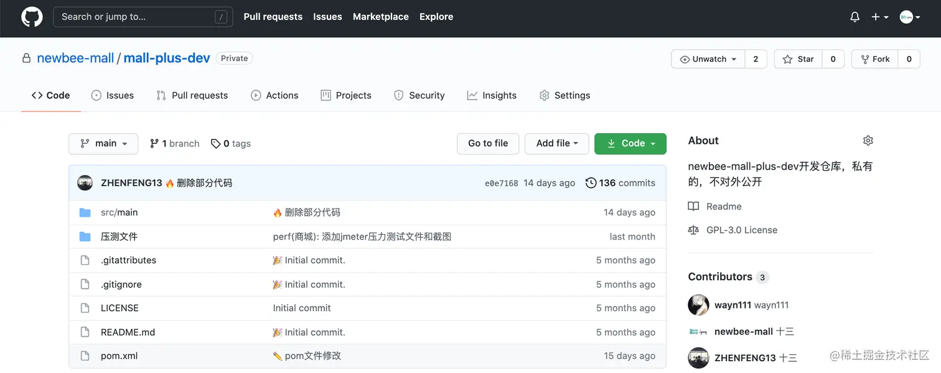Open the 压测文件 folder
Viewport: 941px width, 373px height.
point(119,237)
